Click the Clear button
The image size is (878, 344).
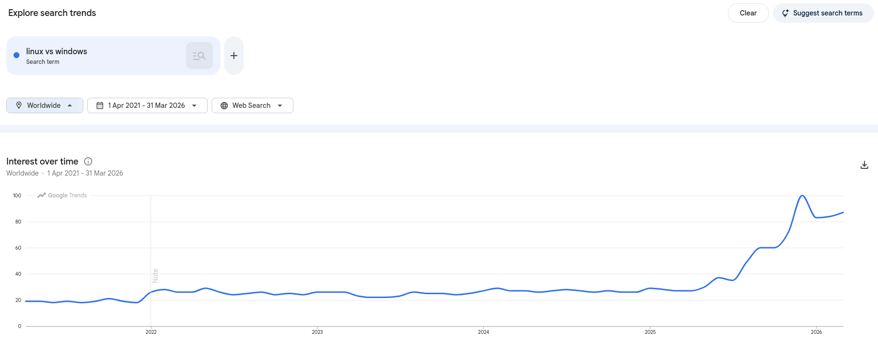(748, 13)
